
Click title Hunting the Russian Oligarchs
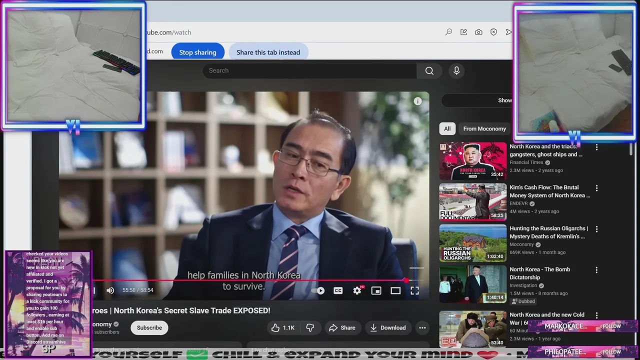tap(549, 232)
